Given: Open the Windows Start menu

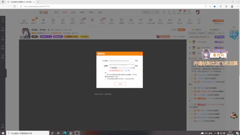Looking at the screenshot, I should [x=3, y=133].
